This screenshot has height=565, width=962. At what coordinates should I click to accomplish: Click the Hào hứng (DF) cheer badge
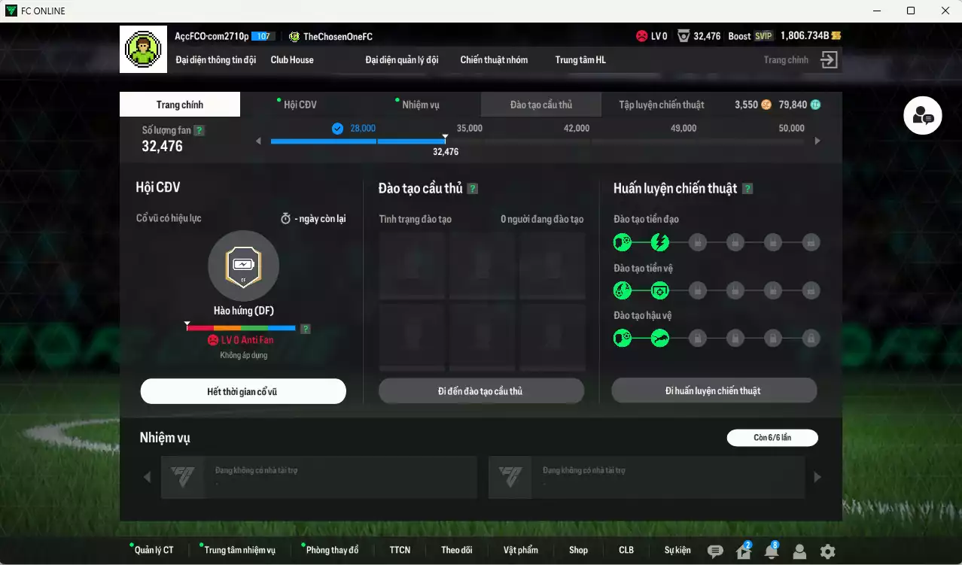[243, 265]
